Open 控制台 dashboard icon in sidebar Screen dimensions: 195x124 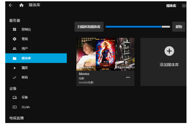(14, 30)
